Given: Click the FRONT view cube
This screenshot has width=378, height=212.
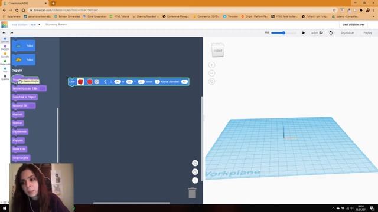Looking at the screenshot, I should (218, 50).
